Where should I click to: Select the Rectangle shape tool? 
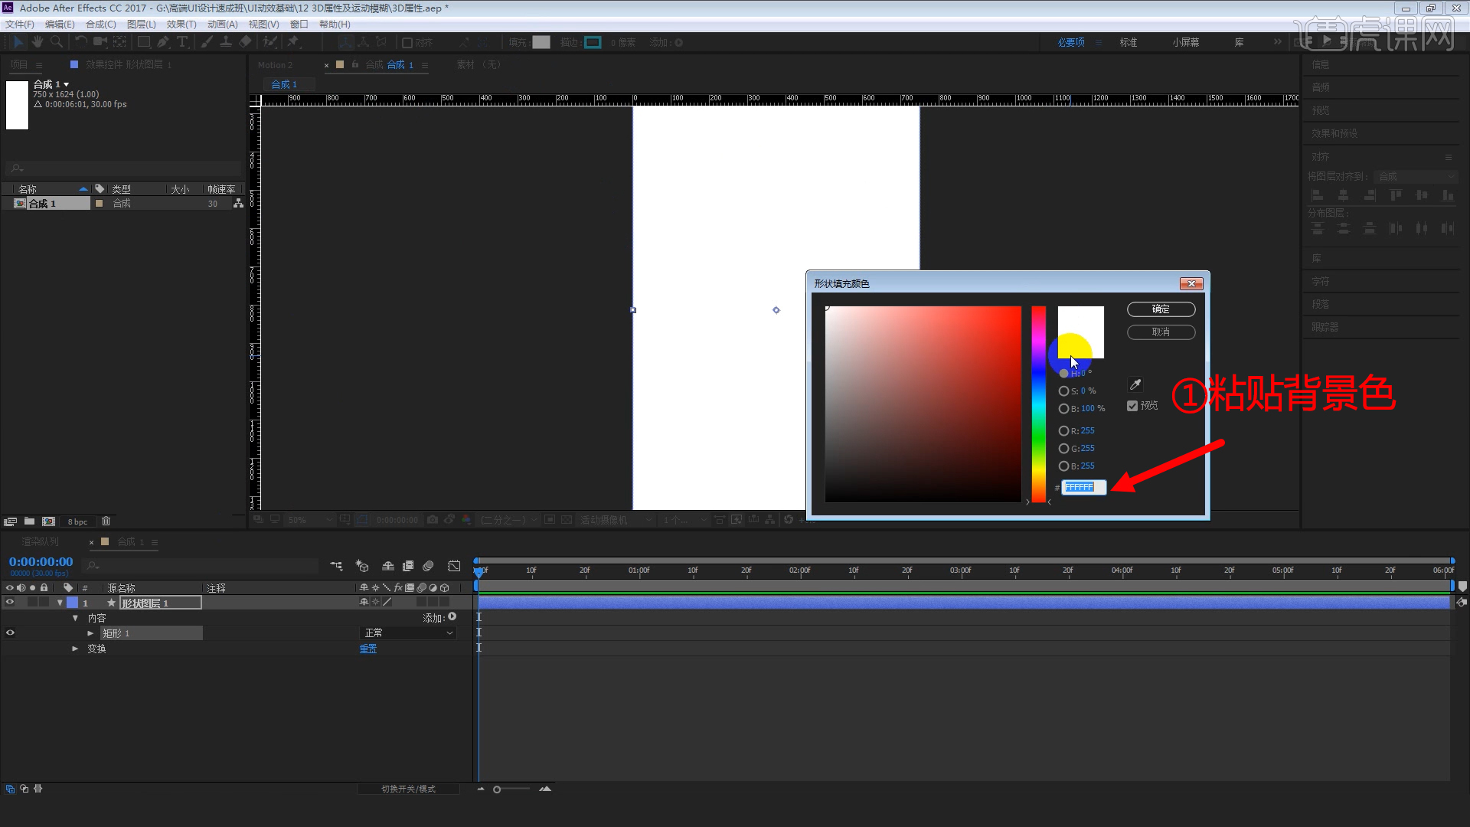click(x=143, y=42)
